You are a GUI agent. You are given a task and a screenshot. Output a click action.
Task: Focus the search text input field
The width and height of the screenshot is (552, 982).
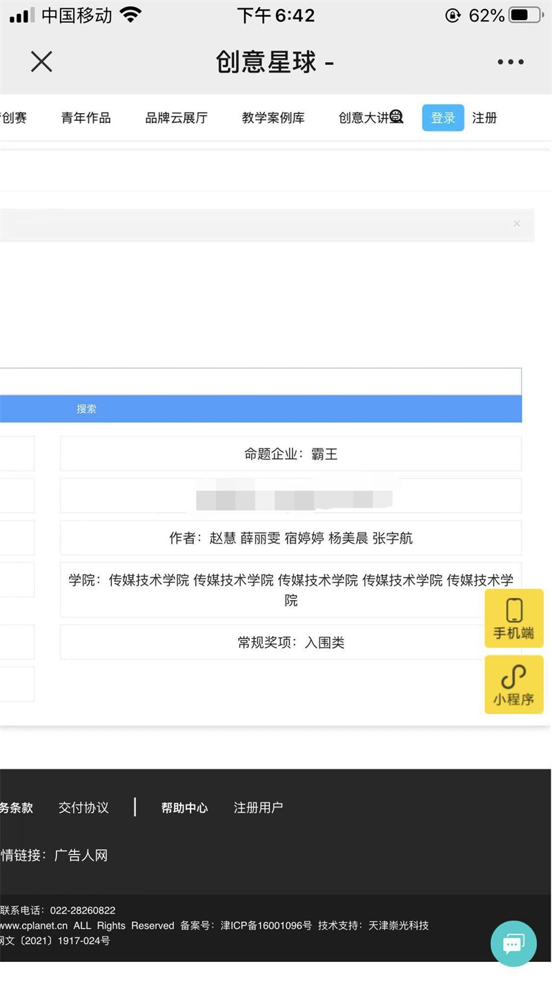pos(261,382)
